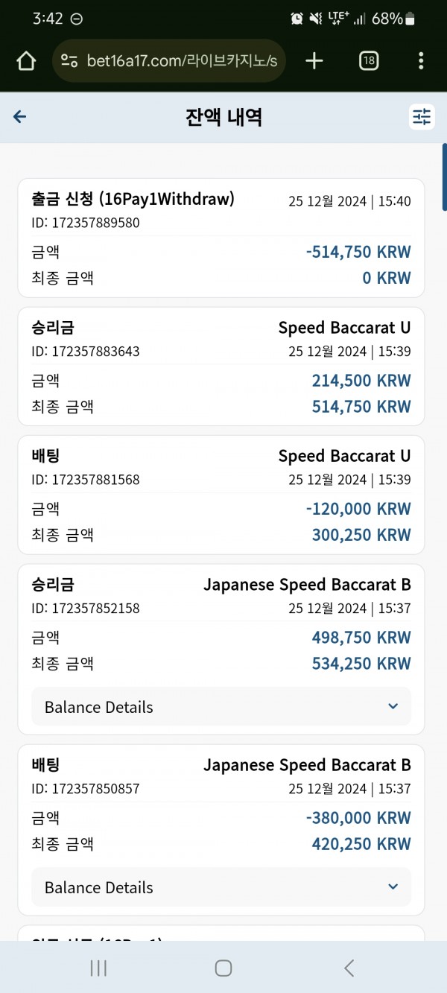Expand Balance Details under 420,250 KRW entry
The width and height of the screenshot is (447, 993).
pyautogui.click(x=221, y=887)
